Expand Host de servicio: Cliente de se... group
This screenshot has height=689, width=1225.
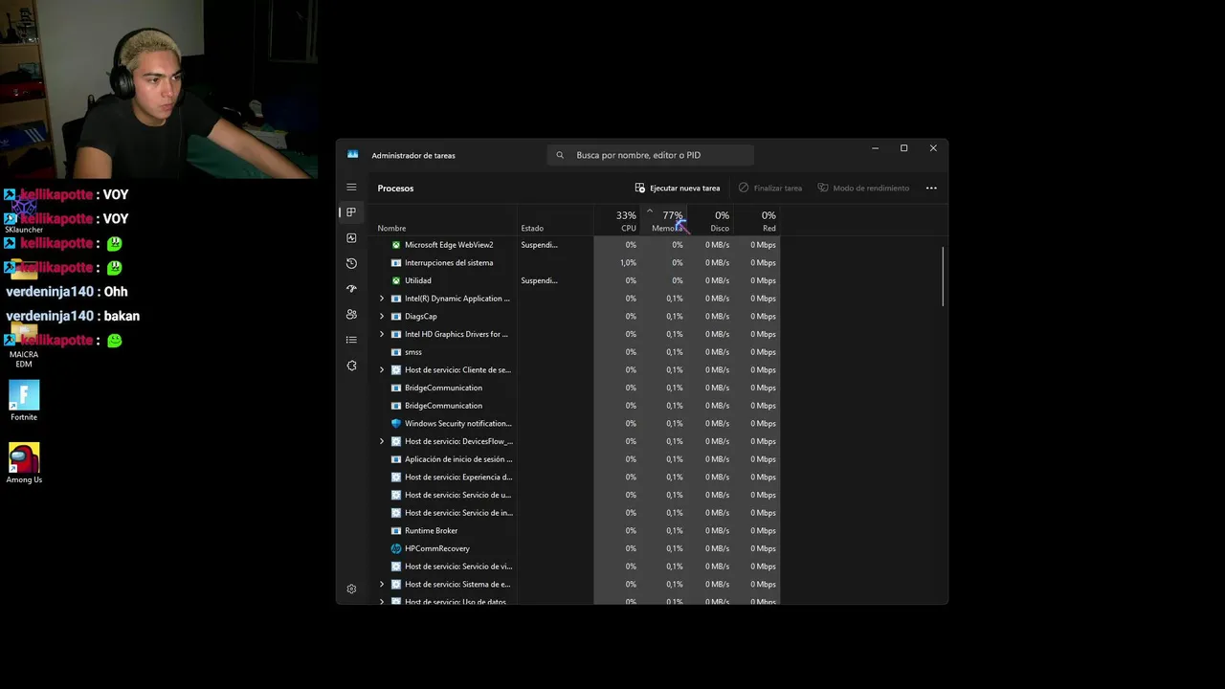(x=382, y=369)
